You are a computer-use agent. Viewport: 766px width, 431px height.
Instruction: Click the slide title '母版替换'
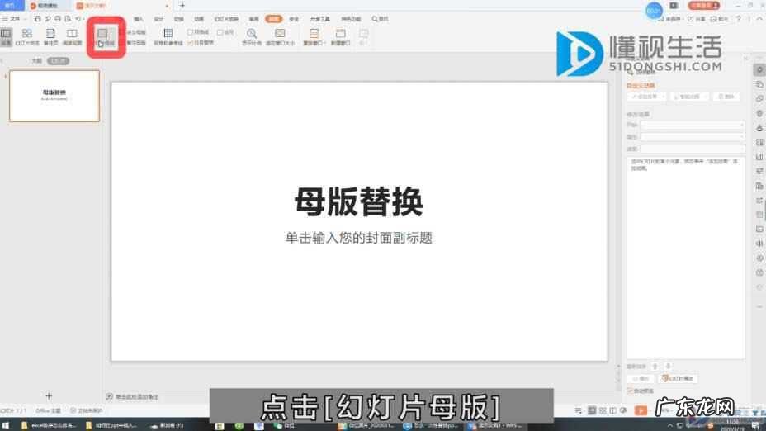click(x=358, y=201)
